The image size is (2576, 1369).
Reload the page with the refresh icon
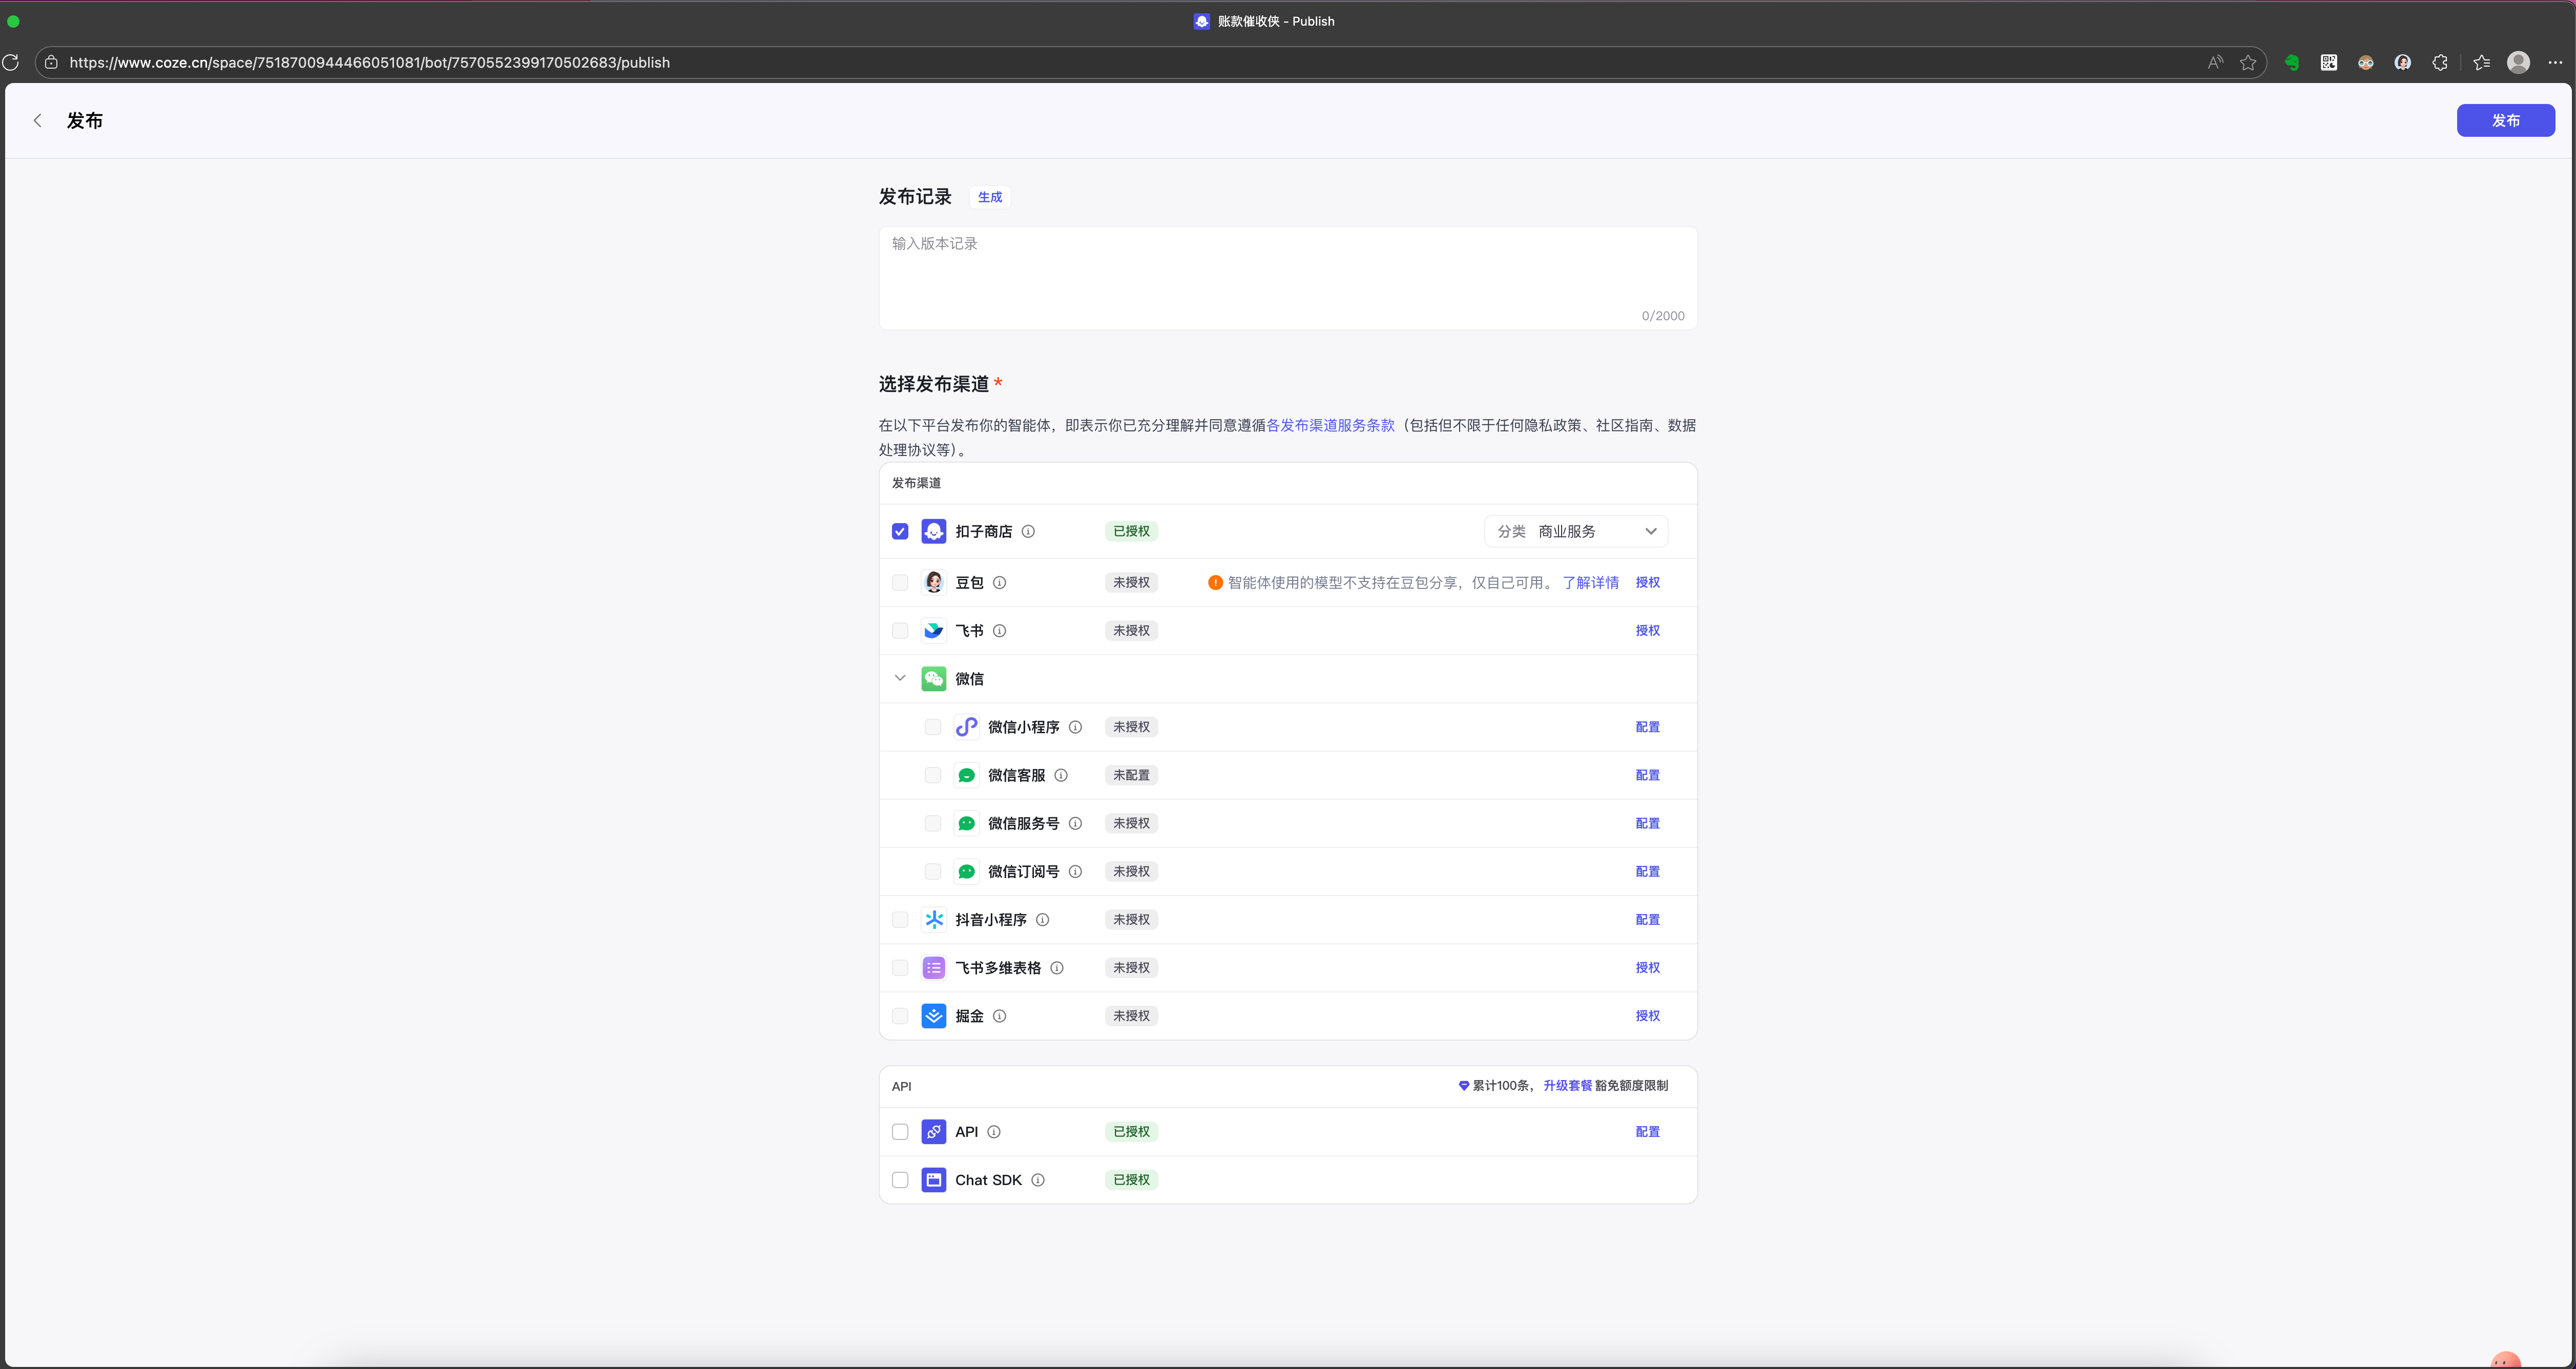coord(11,62)
